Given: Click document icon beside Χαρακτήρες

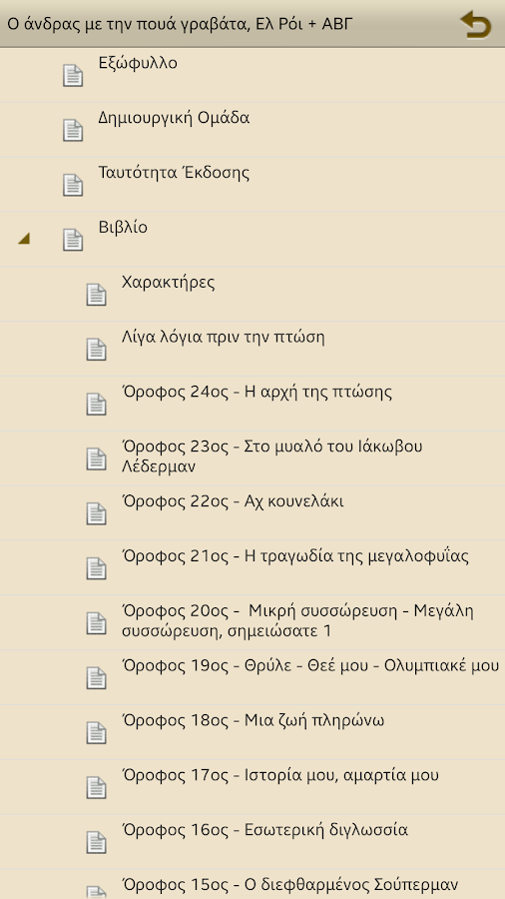Looking at the screenshot, I should 96,295.
